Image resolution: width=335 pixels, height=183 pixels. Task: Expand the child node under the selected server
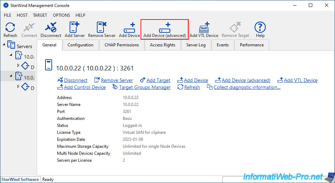[19, 86]
